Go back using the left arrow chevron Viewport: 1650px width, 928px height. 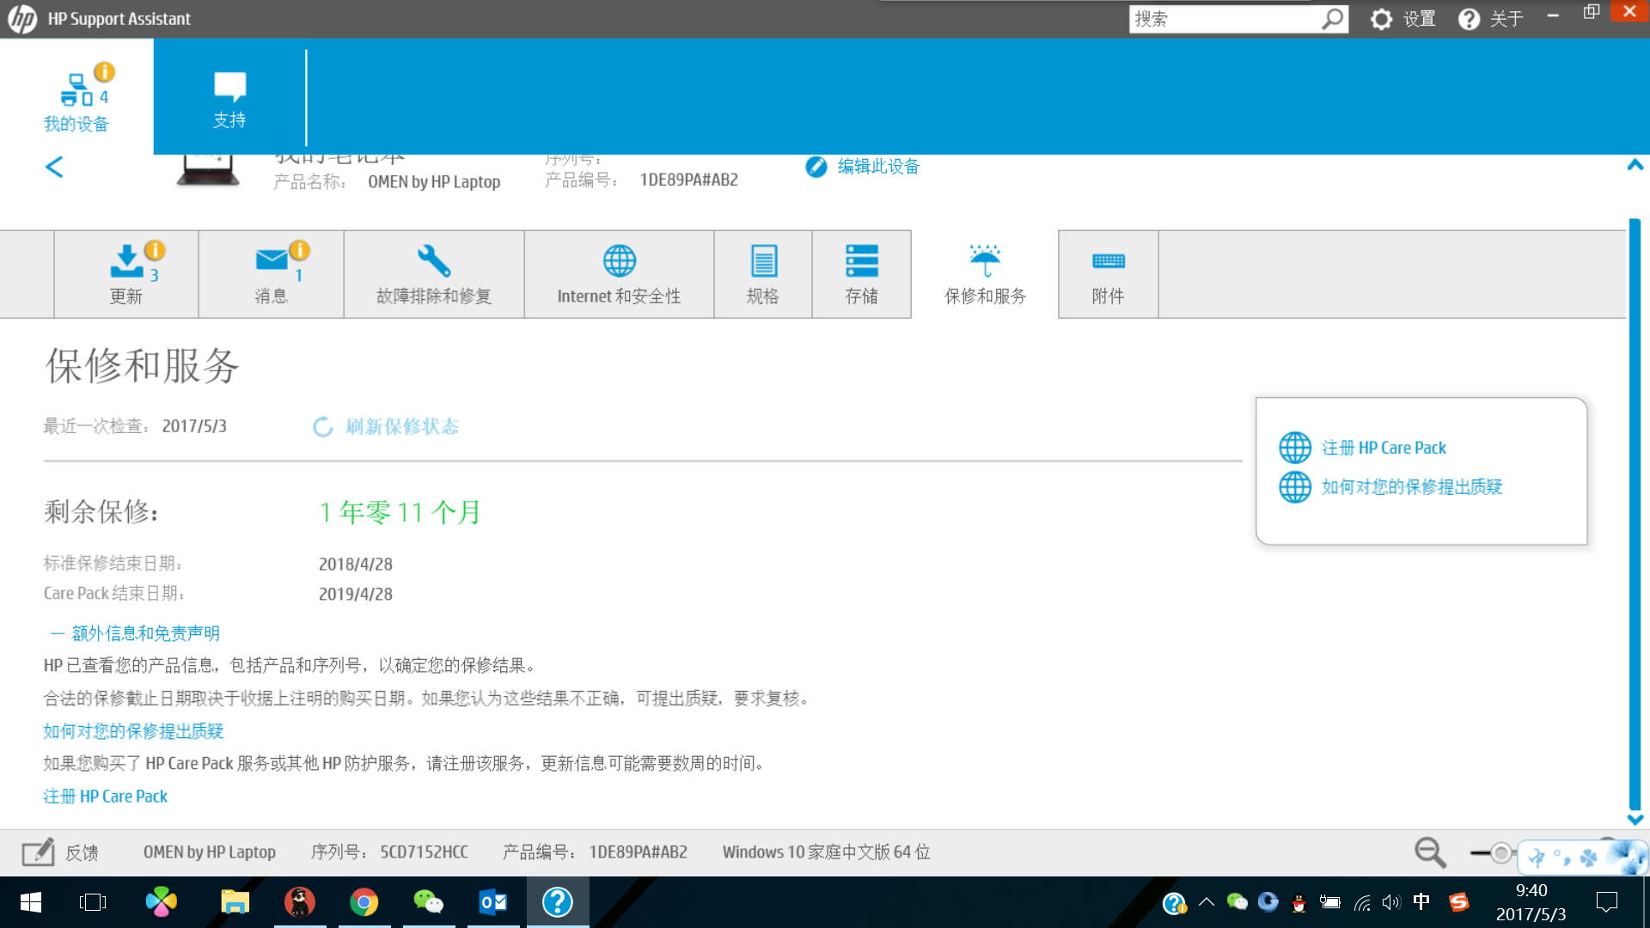click(53, 167)
